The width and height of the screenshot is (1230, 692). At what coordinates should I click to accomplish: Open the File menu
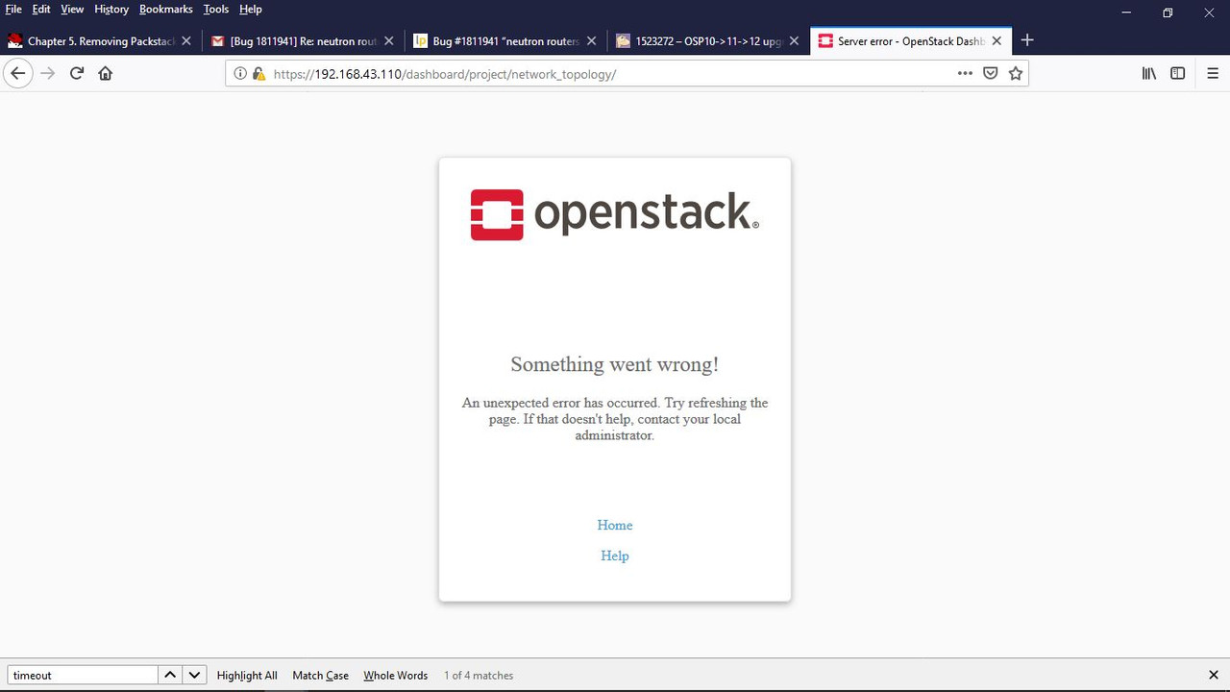[13, 10]
